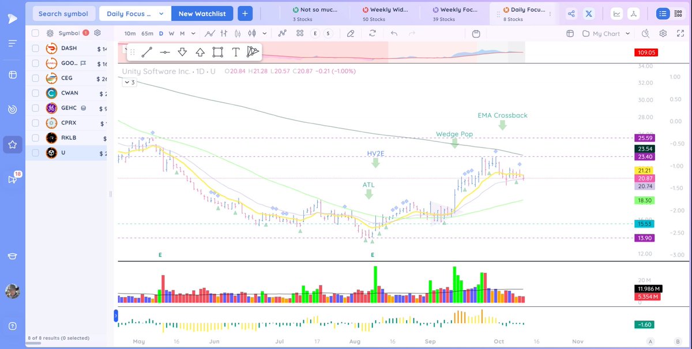This screenshot has width=692, height=349.
Task: Open the timeframe dropdown next to M
Action: point(194,33)
